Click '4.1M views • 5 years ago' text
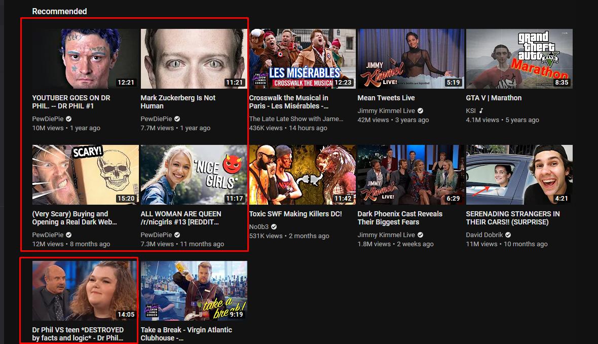This screenshot has width=598, height=344. tap(502, 120)
